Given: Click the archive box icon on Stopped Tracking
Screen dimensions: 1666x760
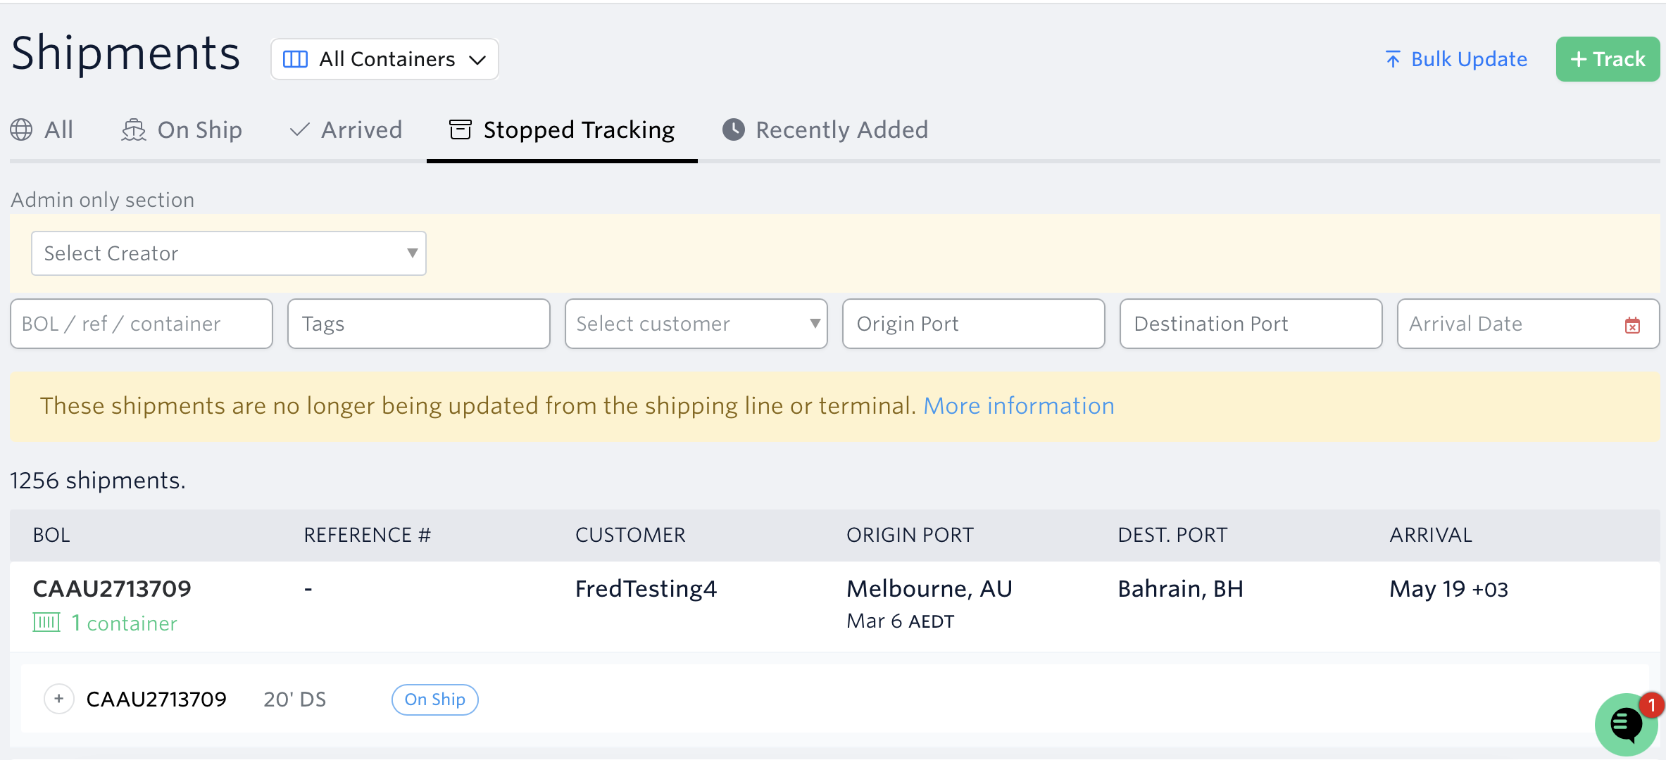Looking at the screenshot, I should pyautogui.click(x=461, y=129).
